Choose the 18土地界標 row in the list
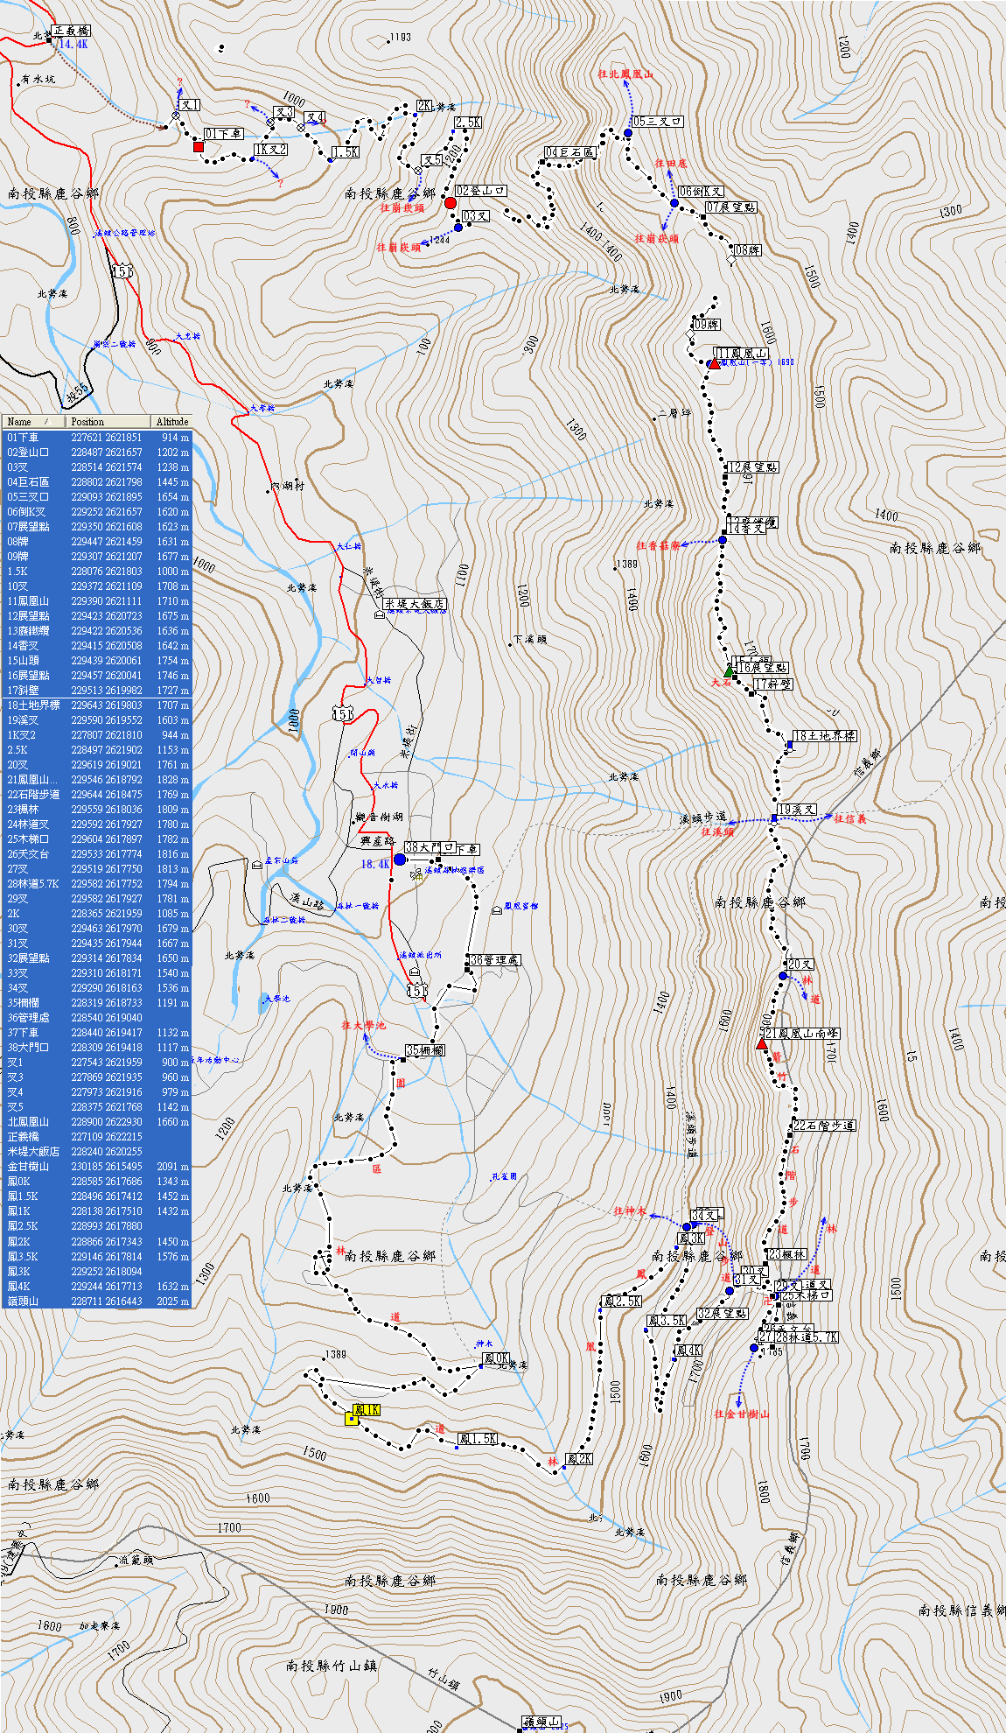This screenshot has height=1733, width=1006. click(x=96, y=705)
